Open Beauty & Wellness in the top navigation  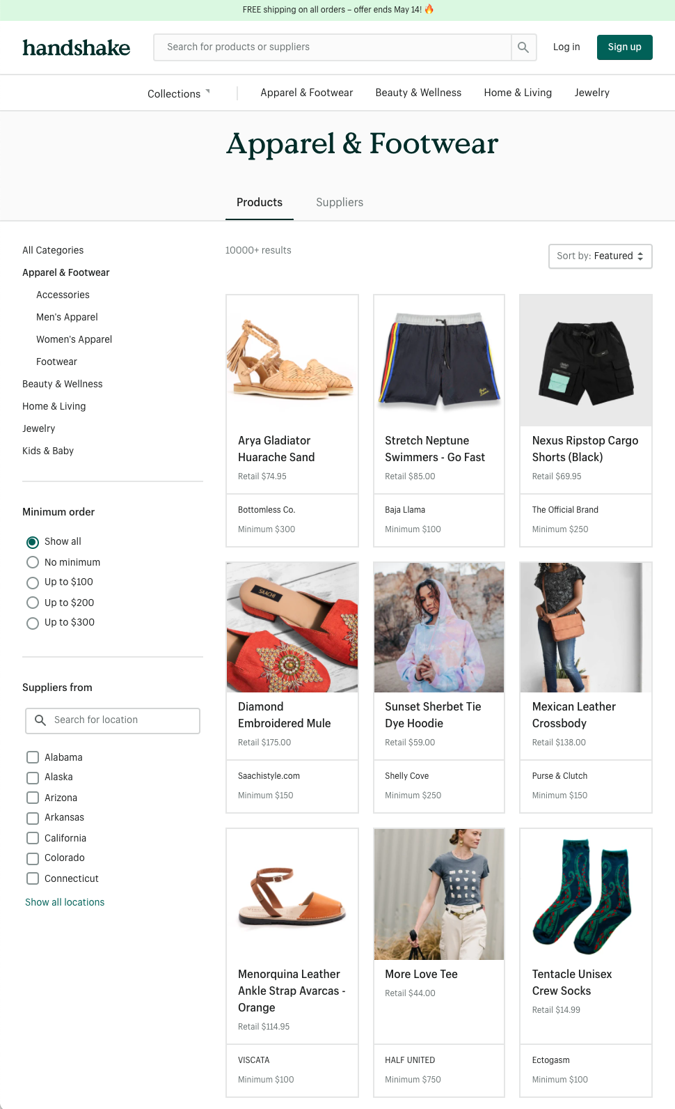pos(418,93)
